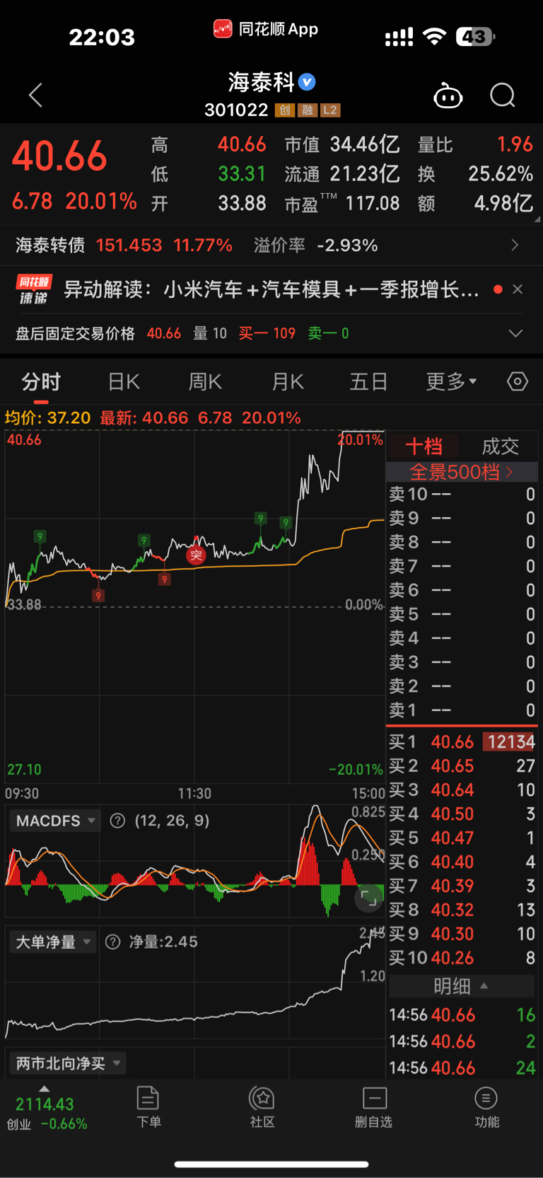543x1178 pixels.
Task: Tap the L2 level badge
Action: point(330,110)
